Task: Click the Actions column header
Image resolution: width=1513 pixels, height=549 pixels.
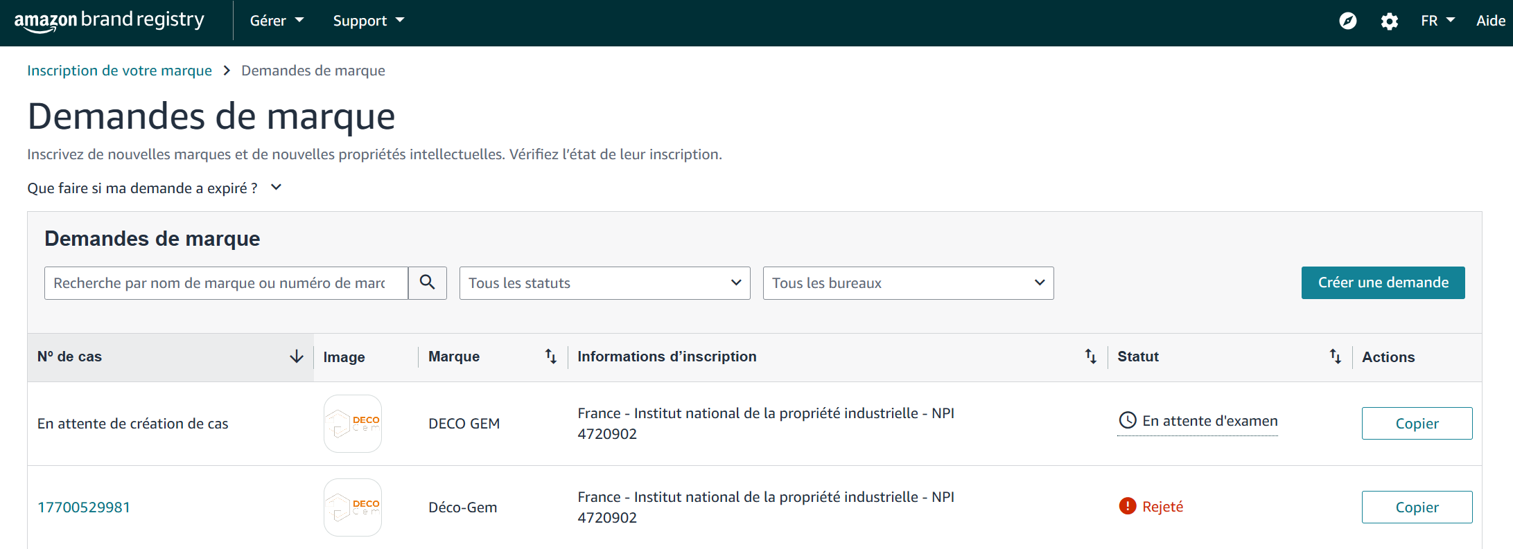Action: click(x=1388, y=357)
